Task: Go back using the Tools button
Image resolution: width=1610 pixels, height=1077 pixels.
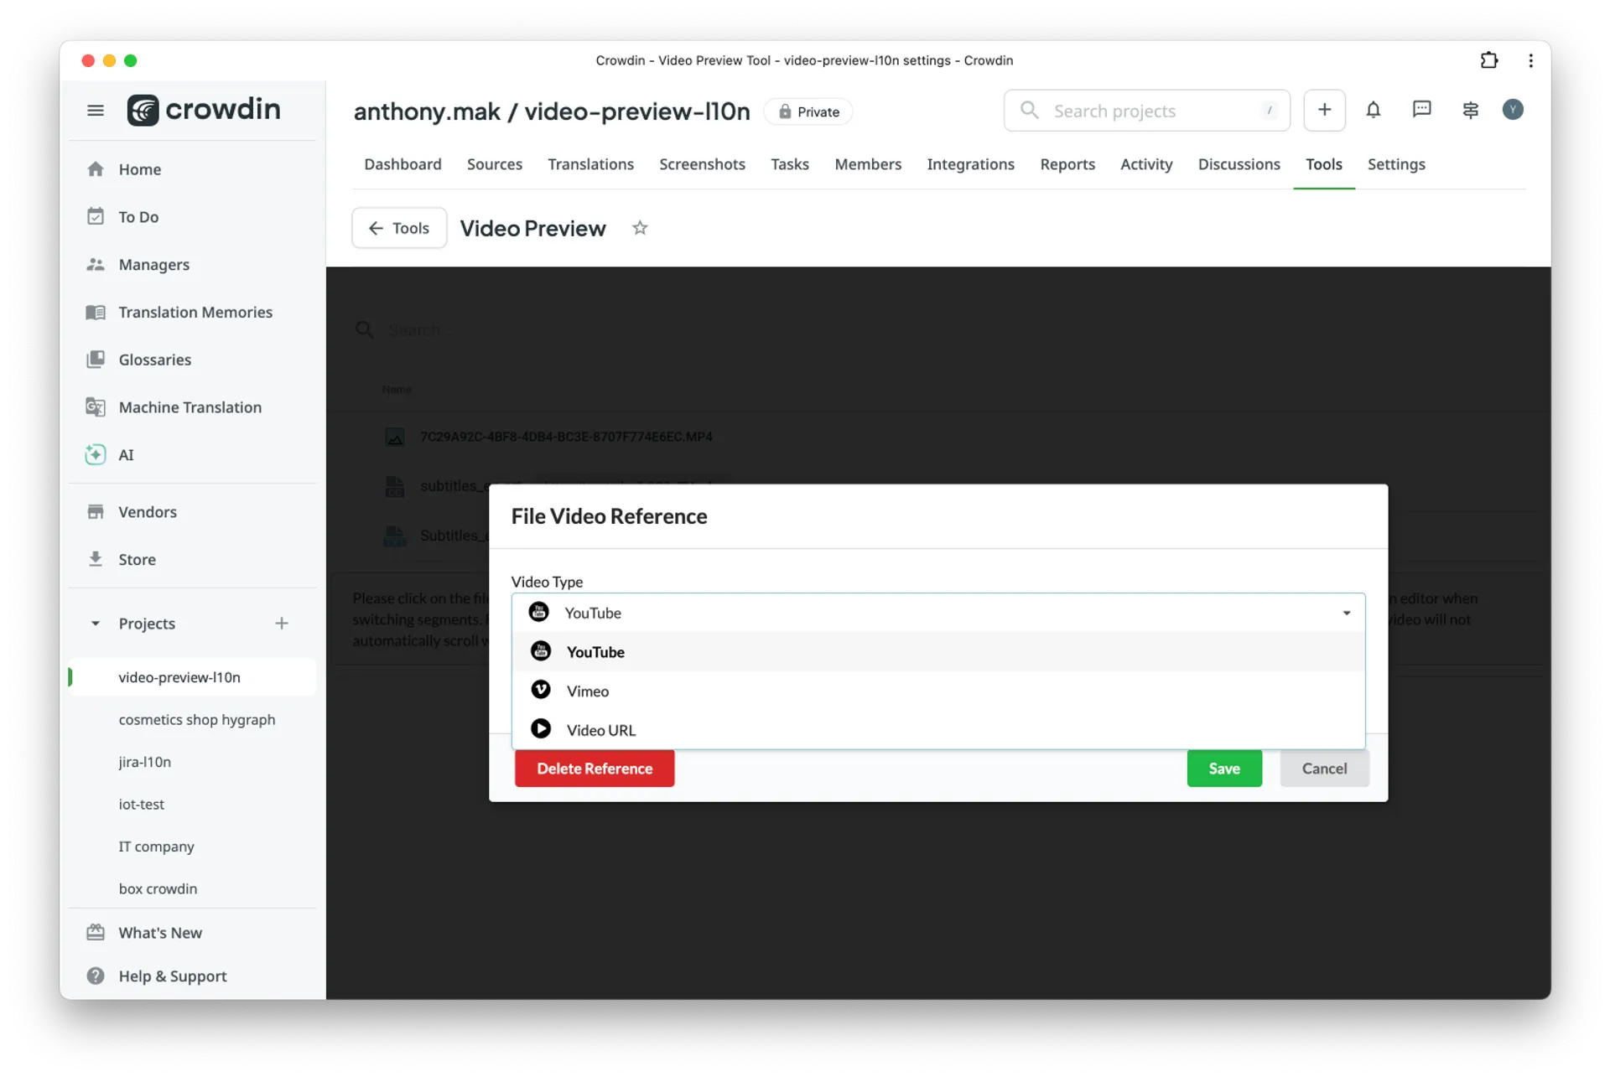Action: pos(399,228)
